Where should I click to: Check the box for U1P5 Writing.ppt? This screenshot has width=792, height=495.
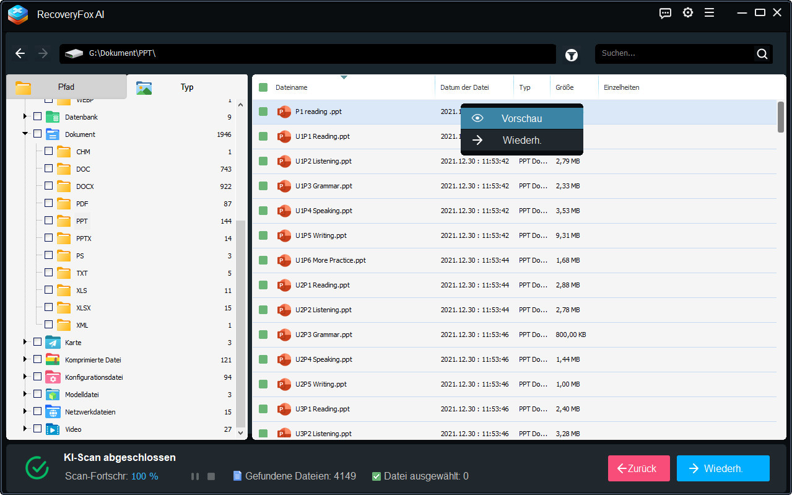pos(263,235)
